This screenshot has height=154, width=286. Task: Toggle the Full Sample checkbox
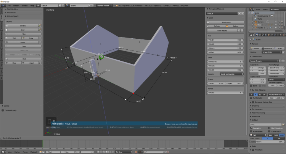click(251, 97)
